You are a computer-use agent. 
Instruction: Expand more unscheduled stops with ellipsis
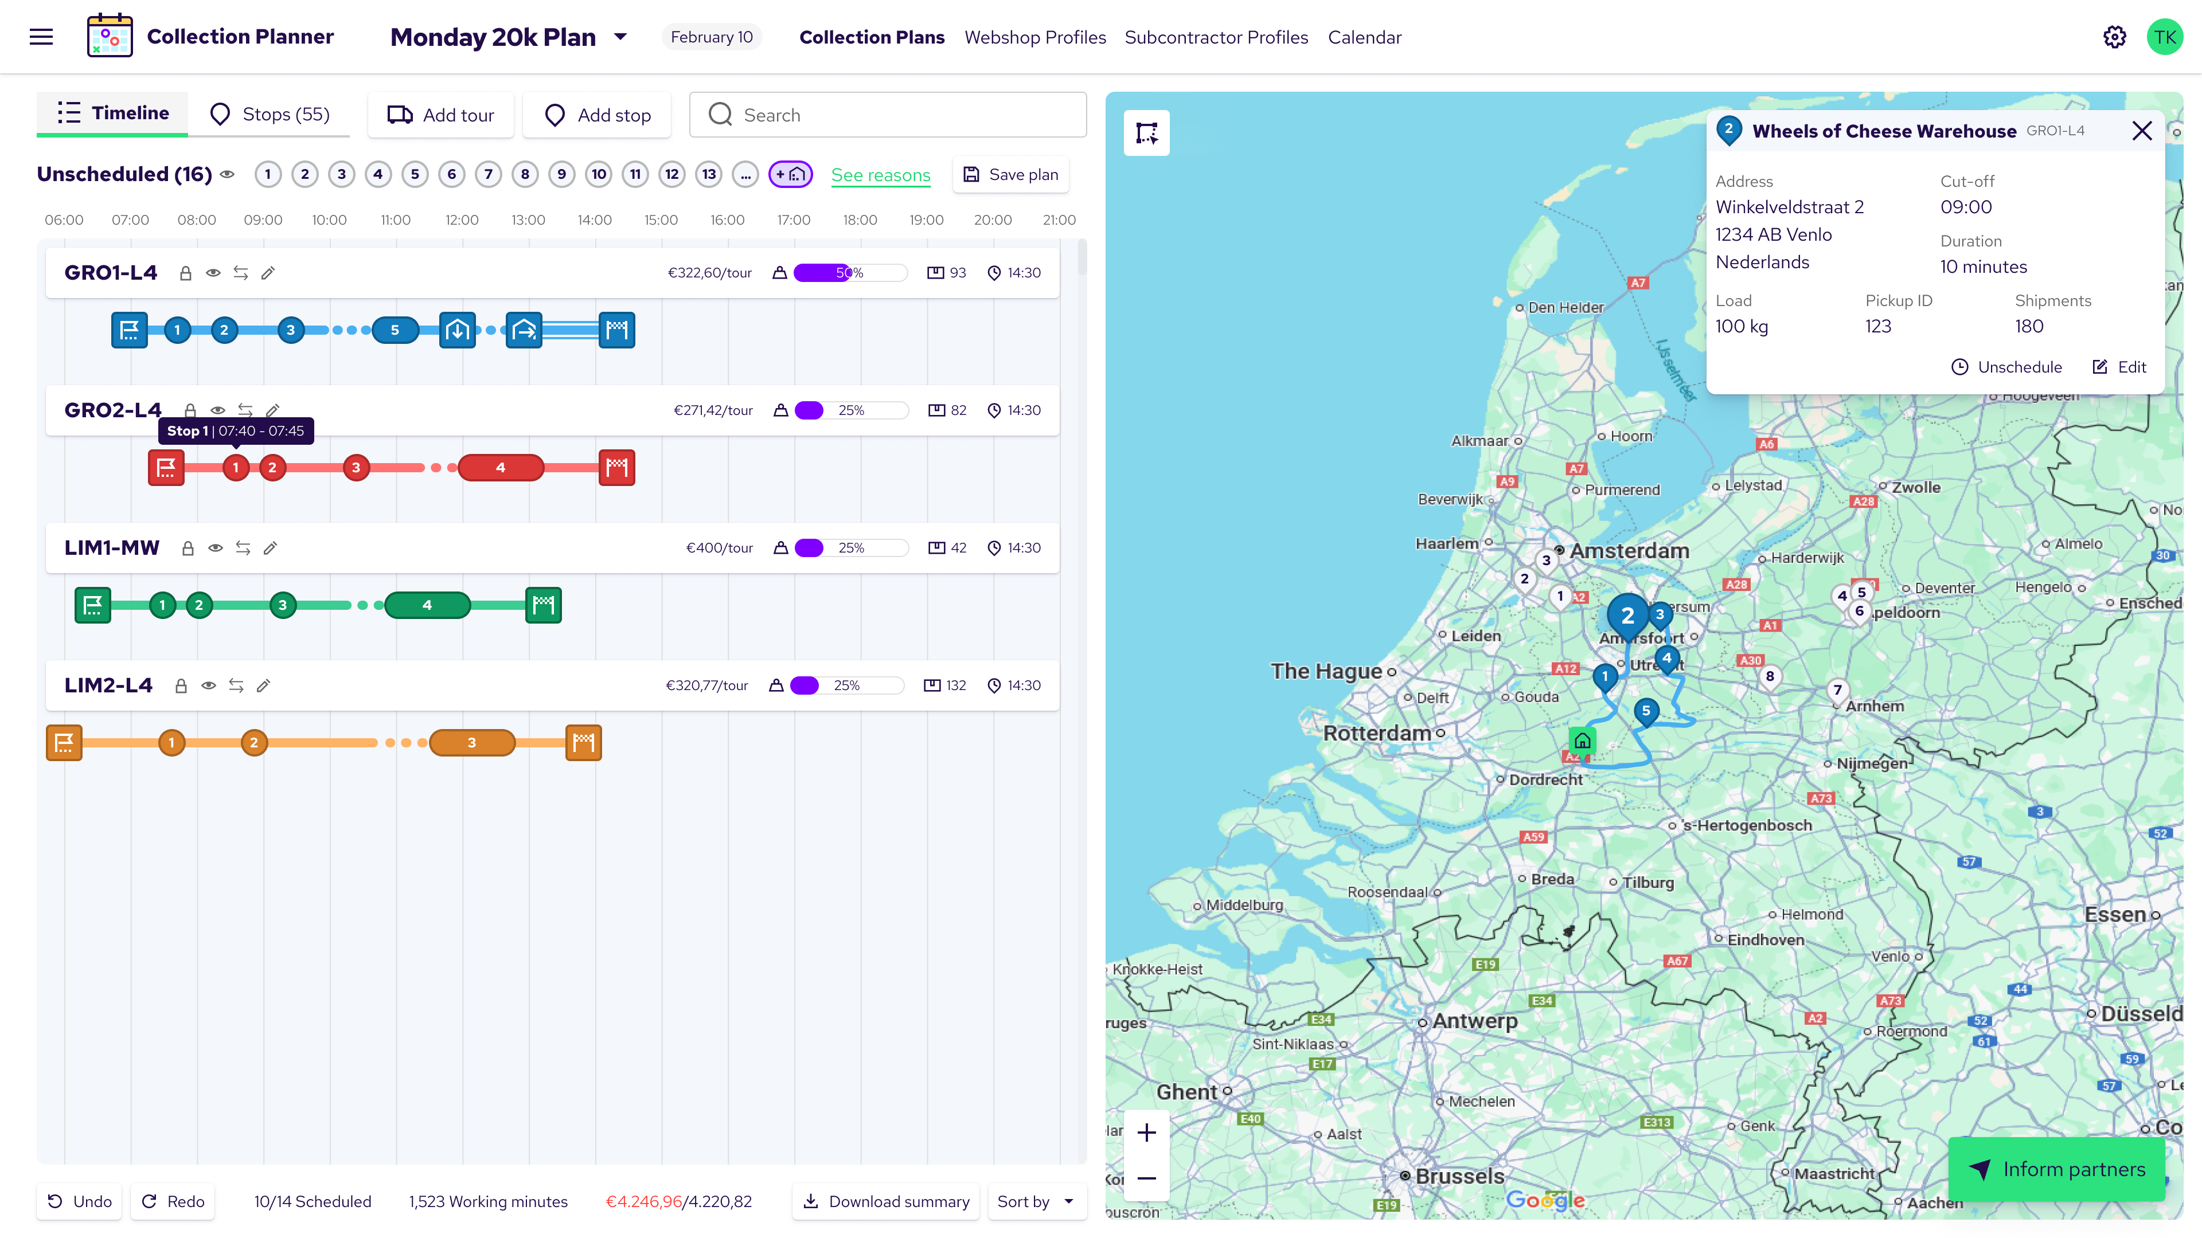pyautogui.click(x=745, y=174)
